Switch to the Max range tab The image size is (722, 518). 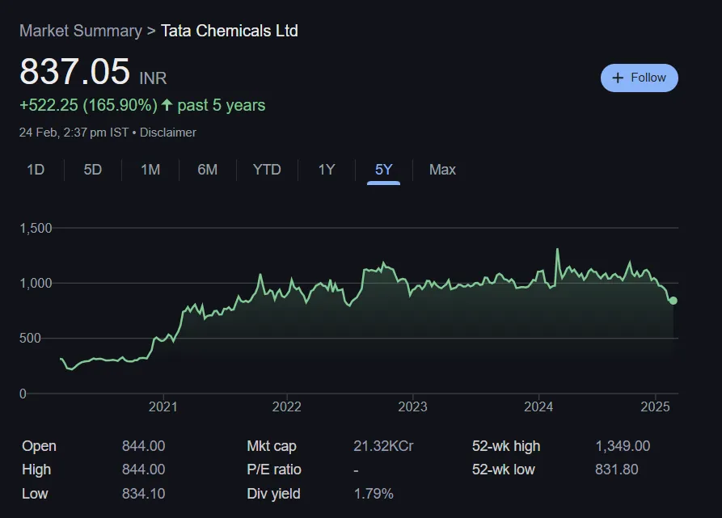pos(442,170)
